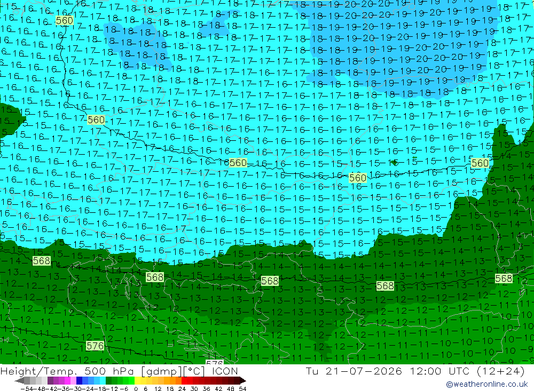Pick the dark blue swatch above -30
Viewport: 534px width, 391px height.
(x=80, y=380)
